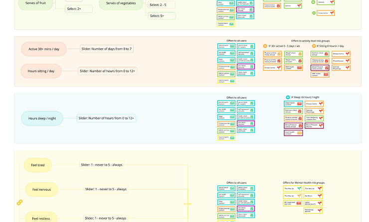Click the Select: 2+ option box
Image resolution: width=369 pixels, height=222 pixels.
(x=79, y=8)
